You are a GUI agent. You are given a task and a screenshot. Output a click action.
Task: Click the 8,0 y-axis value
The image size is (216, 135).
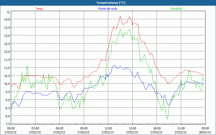pyautogui.click(x=8, y=116)
